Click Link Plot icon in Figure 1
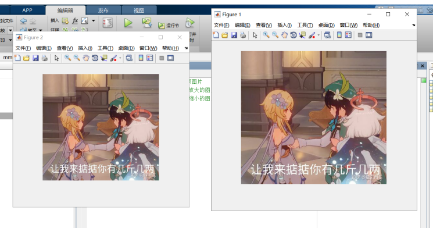This screenshot has width=433, height=228. point(328,35)
